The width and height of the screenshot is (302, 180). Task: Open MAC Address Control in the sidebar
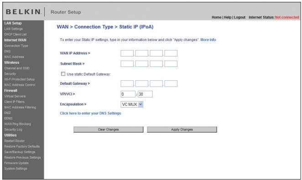pos(20,85)
